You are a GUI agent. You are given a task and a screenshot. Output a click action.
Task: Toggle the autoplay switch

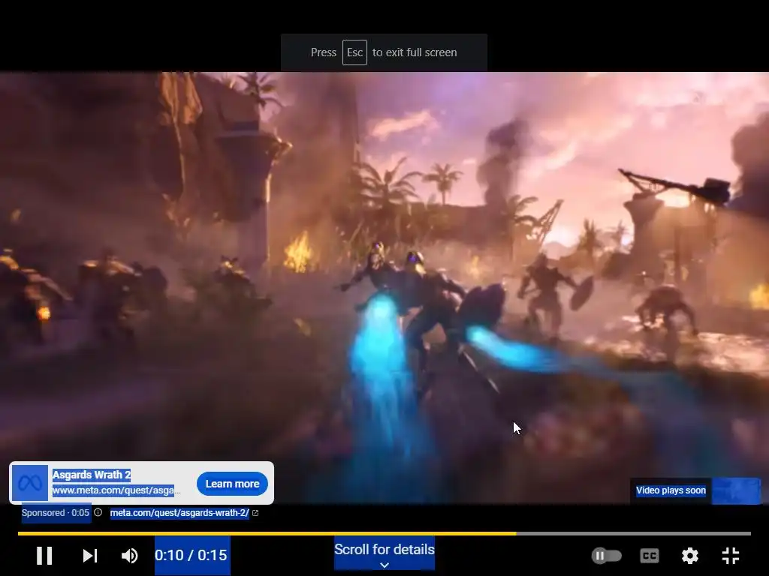[x=606, y=556]
